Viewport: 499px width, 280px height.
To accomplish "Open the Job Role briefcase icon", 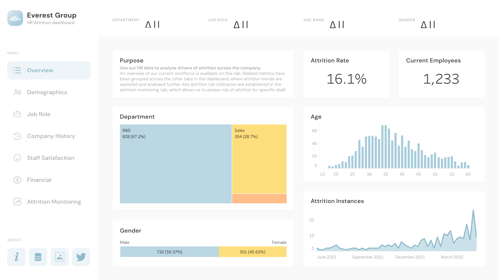I will pyautogui.click(x=17, y=114).
